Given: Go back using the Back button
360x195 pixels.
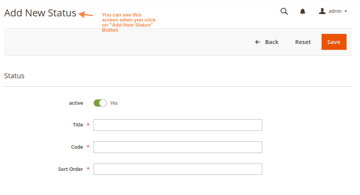Looking at the screenshot, I should click(x=267, y=42).
